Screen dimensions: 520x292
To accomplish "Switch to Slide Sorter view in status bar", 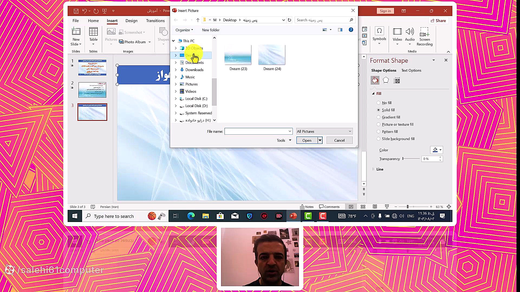I will pos(363,207).
